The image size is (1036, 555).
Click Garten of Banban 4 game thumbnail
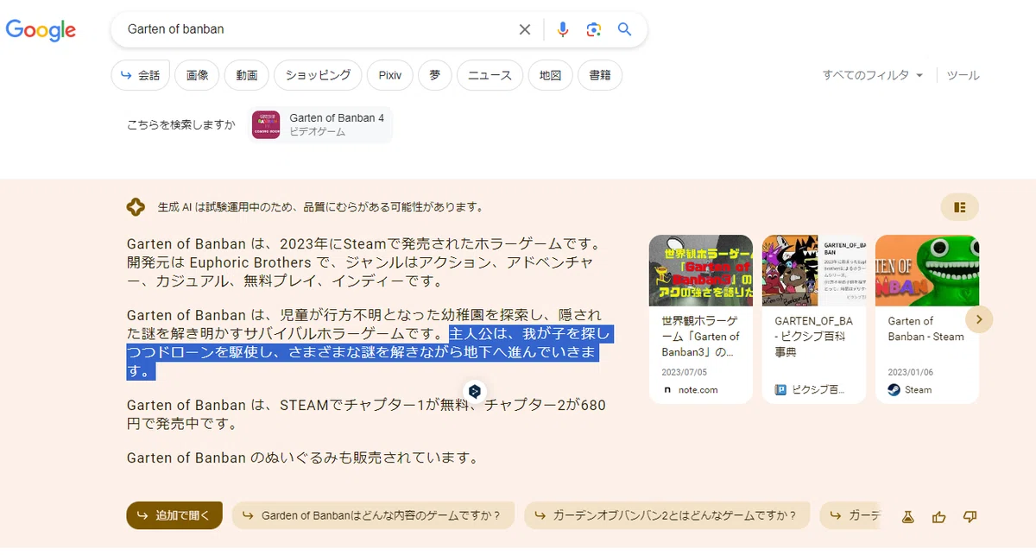(266, 125)
